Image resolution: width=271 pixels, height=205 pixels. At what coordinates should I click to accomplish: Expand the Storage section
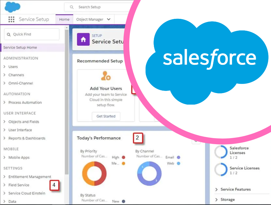pos(216,200)
